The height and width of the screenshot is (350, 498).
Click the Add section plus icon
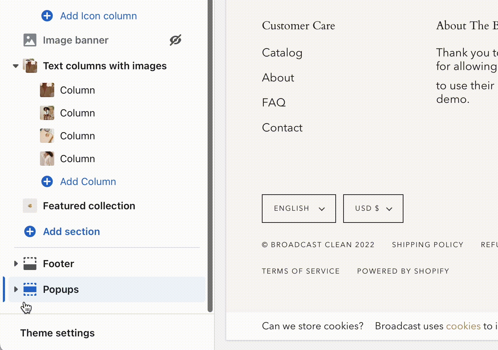(x=30, y=231)
